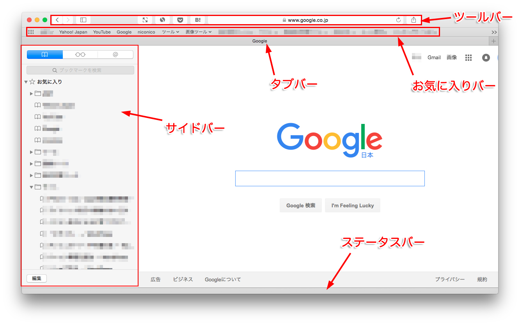Switch to the Bookmarks sidebar tab

(x=45, y=55)
